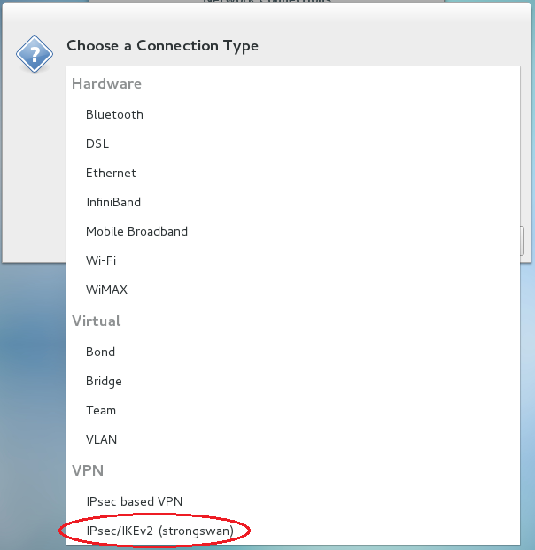
Task: Select Bond under the Virtual section
Action: pyautogui.click(x=100, y=352)
